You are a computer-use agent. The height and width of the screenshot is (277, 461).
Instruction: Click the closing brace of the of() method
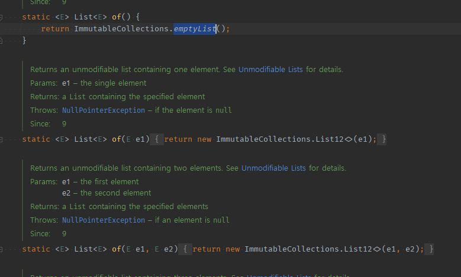24,40
